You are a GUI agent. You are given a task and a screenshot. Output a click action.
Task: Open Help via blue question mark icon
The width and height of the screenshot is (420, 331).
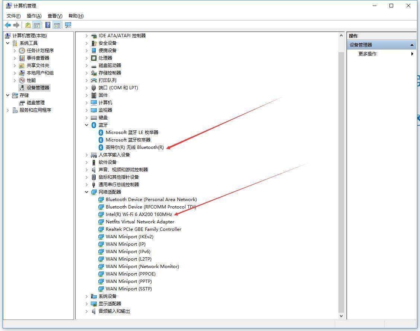click(x=48, y=25)
